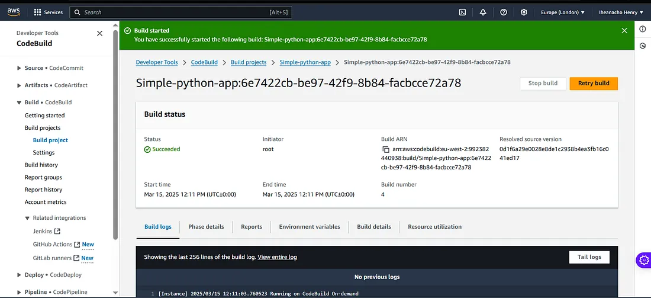Click the 'No previous logs' text
The image size is (651, 298).
click(x=377, y=277)
